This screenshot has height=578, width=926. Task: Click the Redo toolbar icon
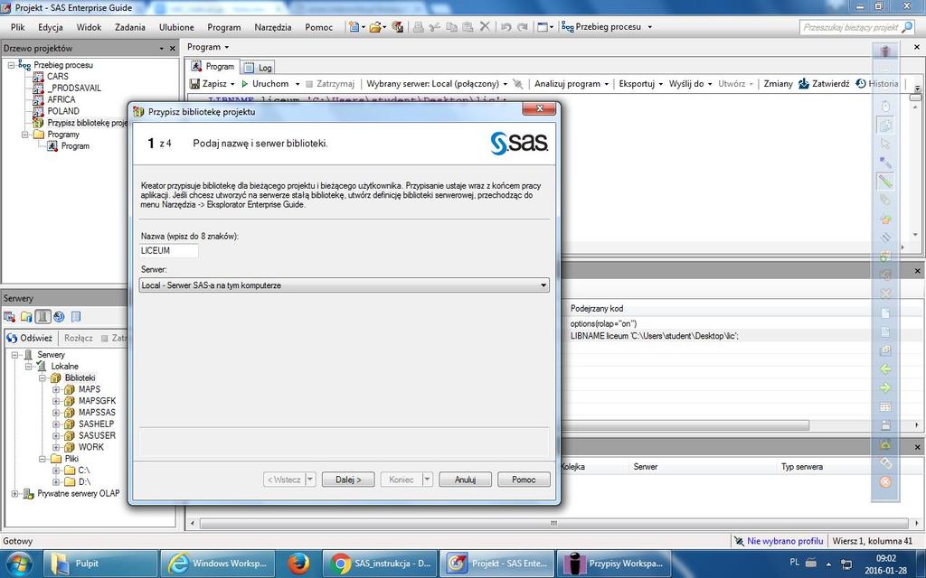[523, 27]
